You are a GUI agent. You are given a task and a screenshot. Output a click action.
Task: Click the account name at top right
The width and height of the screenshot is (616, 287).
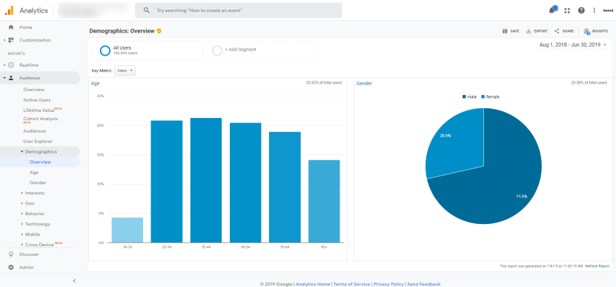tap(608, 10)
